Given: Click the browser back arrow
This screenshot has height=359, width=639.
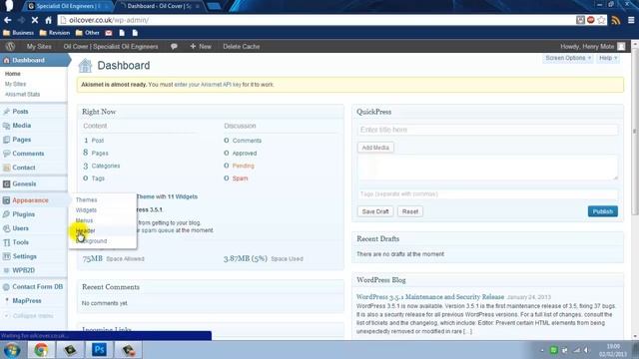Looking at the screenshot, I should 8,20.
